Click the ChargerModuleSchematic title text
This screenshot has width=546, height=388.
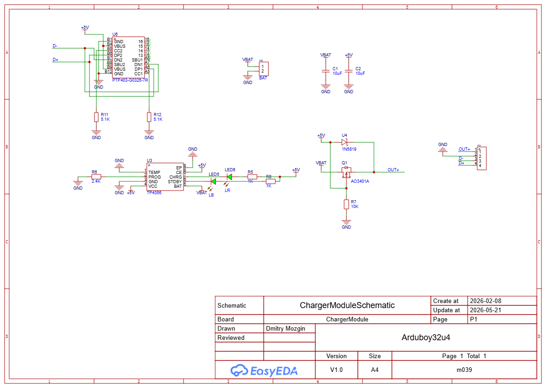[347, 305]
